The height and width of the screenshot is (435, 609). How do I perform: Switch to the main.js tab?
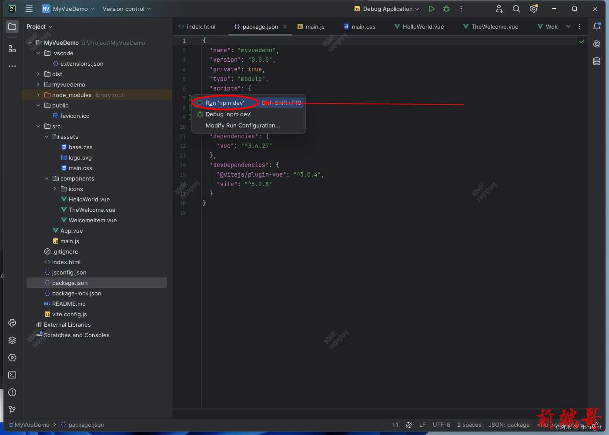click(311, 27)
